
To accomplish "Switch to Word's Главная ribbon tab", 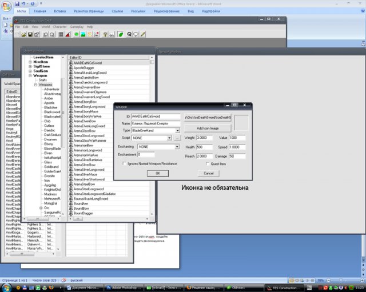I will pyautogui.click(x=40, y=11).
